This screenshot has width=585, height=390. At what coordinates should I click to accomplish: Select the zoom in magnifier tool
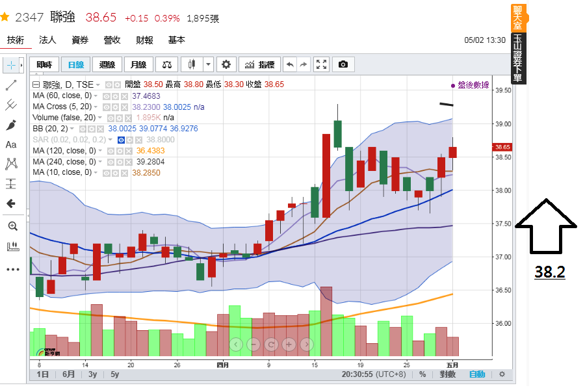point(12,226)
